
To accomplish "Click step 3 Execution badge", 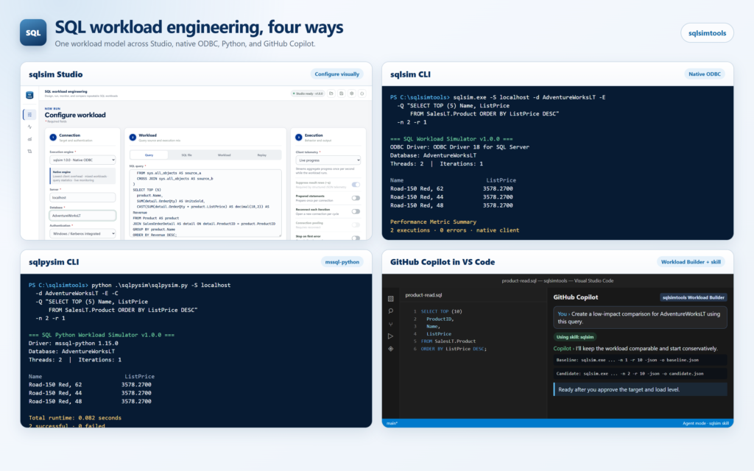I will tap(299, 138).
